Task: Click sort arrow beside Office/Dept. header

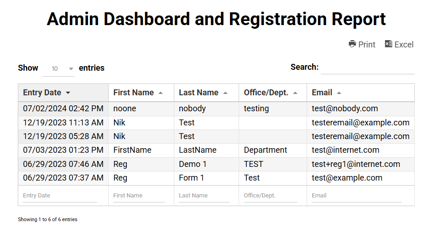Action: pyautogui.click(x=295, y=93)
